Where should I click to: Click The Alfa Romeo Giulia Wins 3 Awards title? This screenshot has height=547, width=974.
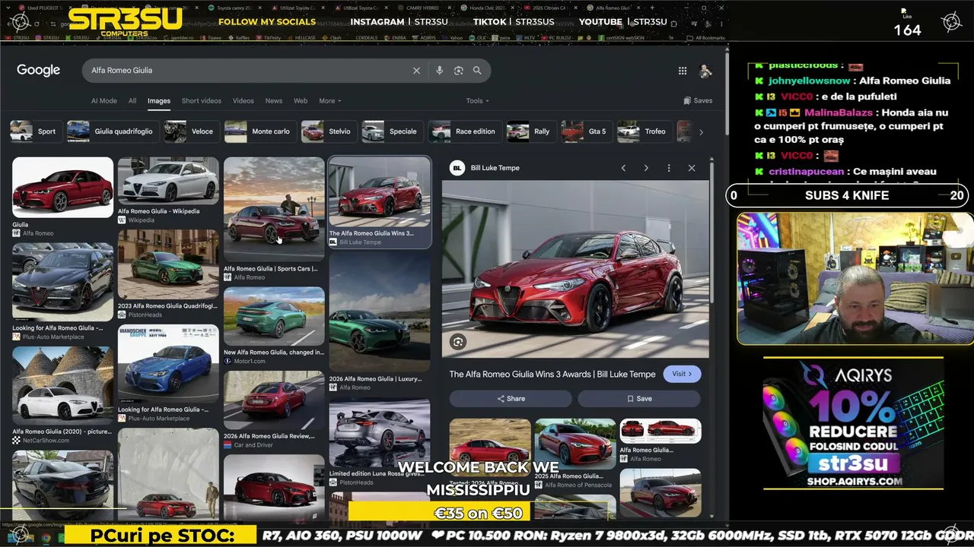click(552, 374)
